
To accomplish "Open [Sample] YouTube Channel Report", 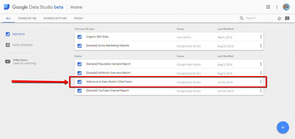I will (x=107, y=90).
